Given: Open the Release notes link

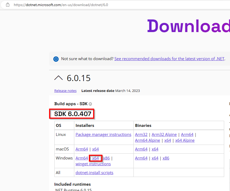Looking at the screenshot, I should pyautogui.click(x=66, y=91).
